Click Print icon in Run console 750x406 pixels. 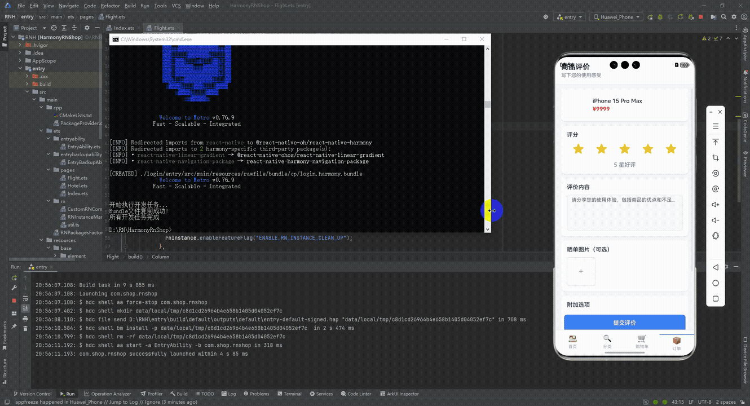tap(25, 319)
